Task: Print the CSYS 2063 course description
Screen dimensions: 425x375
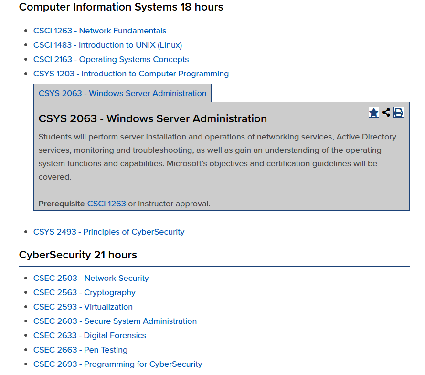Action: [x=398, y=112]
